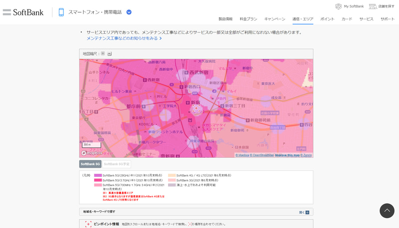Return to page top with arrow button
Image resolution: width=399 pixels, height=228 pixels.
tap(387, 211)
